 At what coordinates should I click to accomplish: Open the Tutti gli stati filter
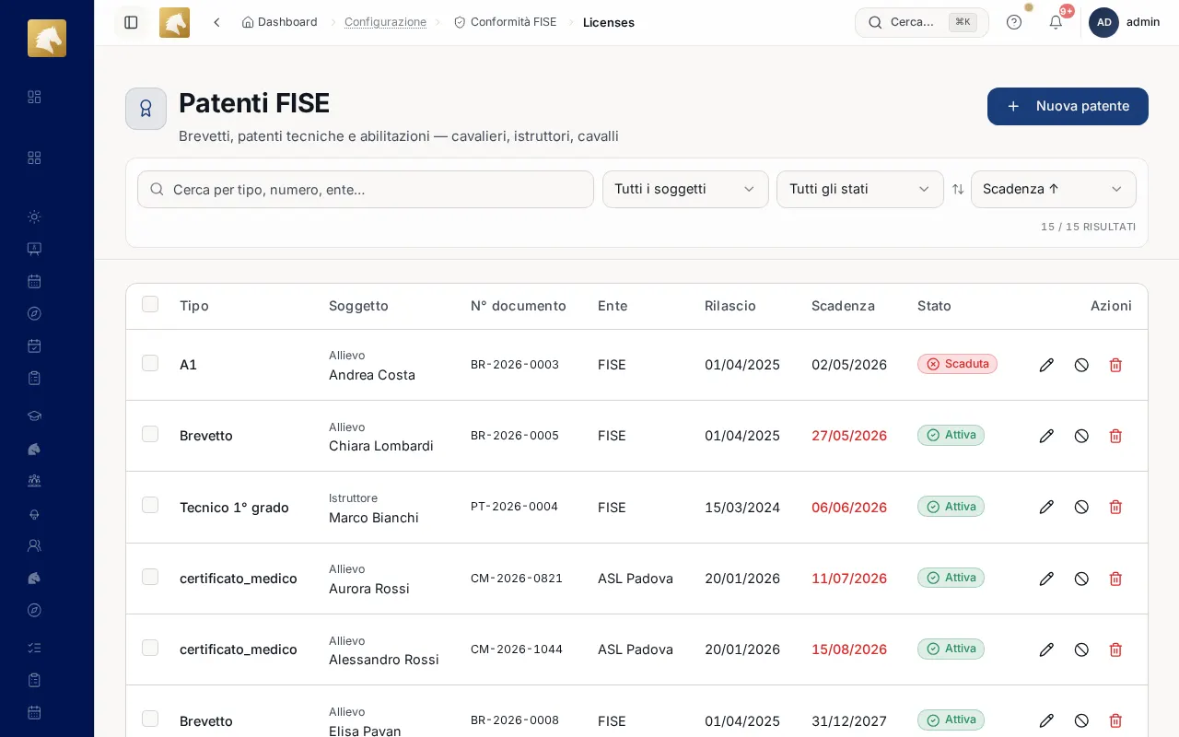click(x=860, y=189)
